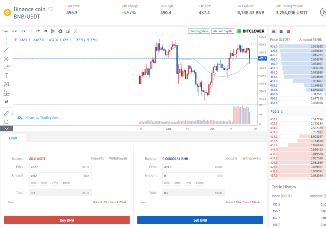Image resolution: width=326 pixels, height=228 pixels.
Task: Select the crosshair cursor tool
Action: point(7,41)
